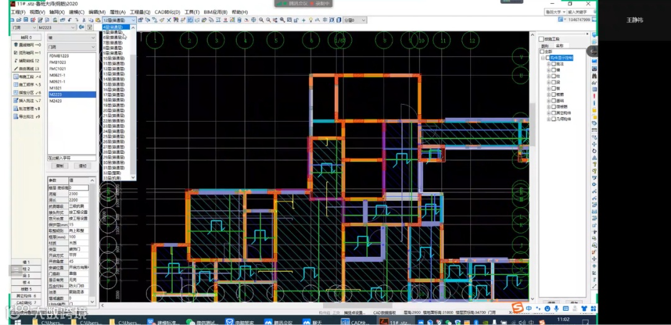Click the 其它构件 6 category button
This screenshot has height=325, width=671.
click(26, 295)
